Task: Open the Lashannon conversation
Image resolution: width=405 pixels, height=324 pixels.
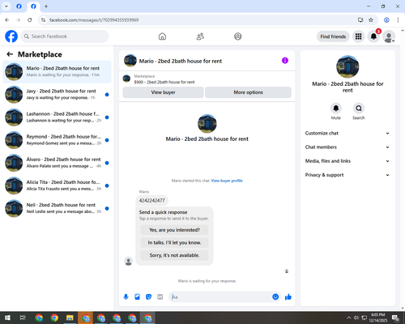Action: click(x=57, y=117)
